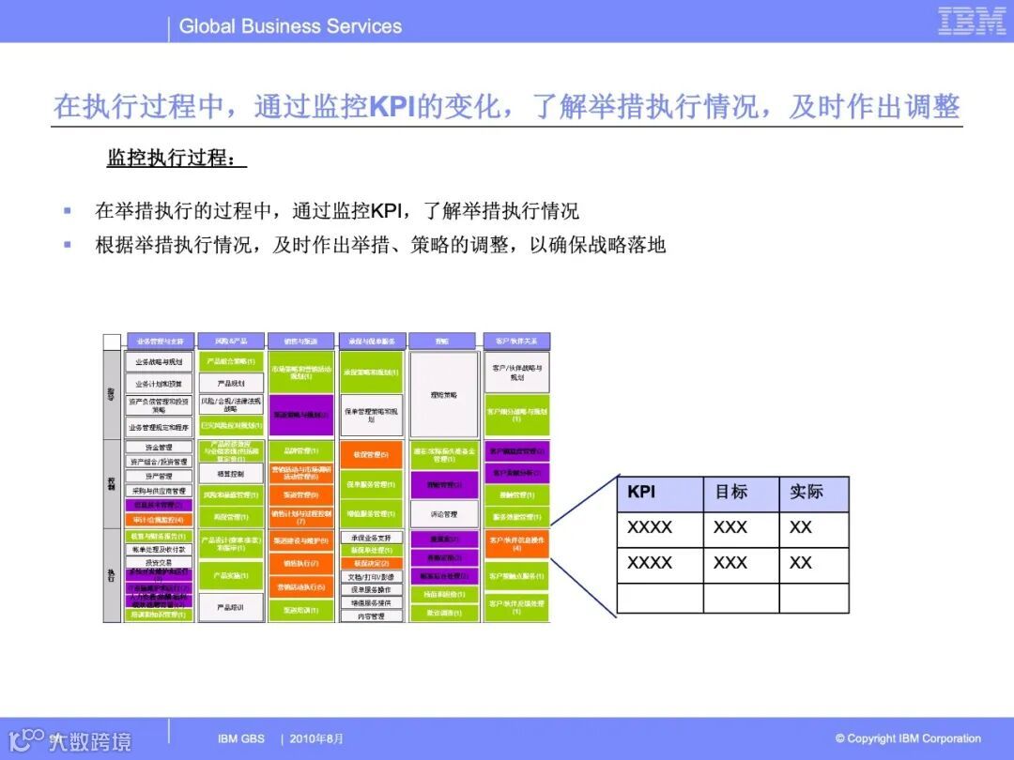
Task: Click the 资产组合/投资管理 box
Action: tap(159, 462)
